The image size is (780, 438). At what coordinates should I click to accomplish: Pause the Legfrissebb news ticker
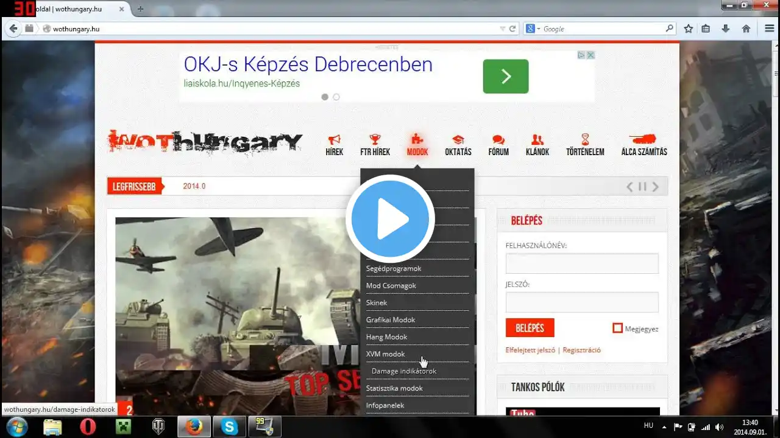[x=642, y=187]
